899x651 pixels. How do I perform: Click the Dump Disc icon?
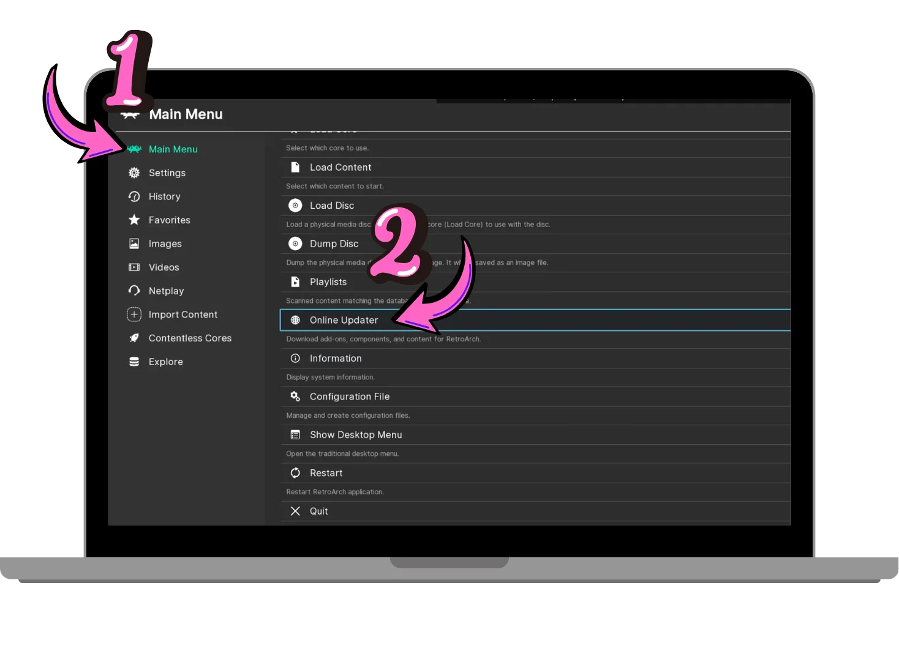(x=295, y=244)
